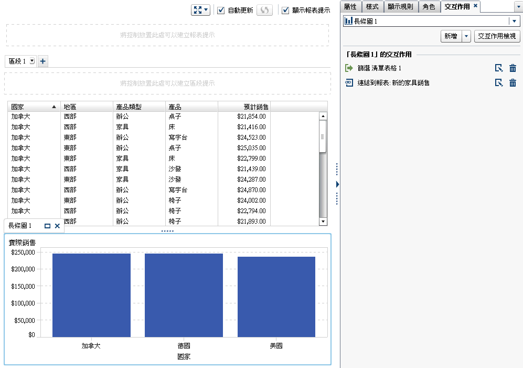Open the edit icon for 連結到報表 interaction
Viewport: 523px width, 368px height.
(499, 82)
